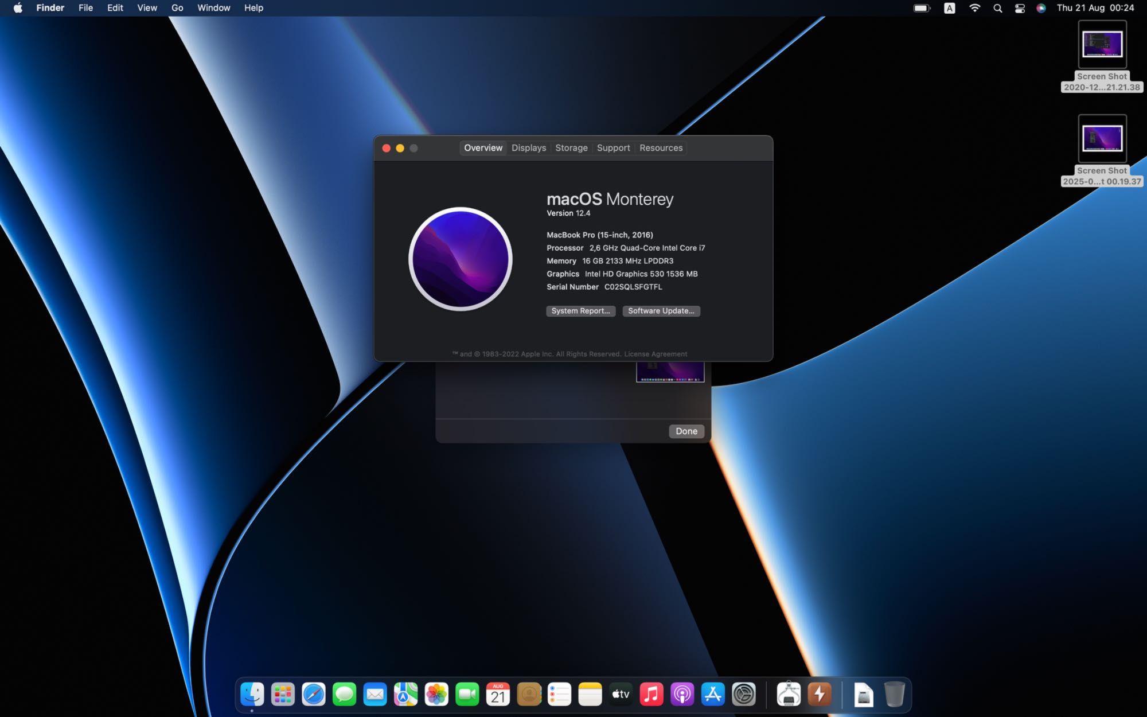Open the Go menu
Image resolution: width=1147 pixels, height=717 pixels.
tap(177, 8)
